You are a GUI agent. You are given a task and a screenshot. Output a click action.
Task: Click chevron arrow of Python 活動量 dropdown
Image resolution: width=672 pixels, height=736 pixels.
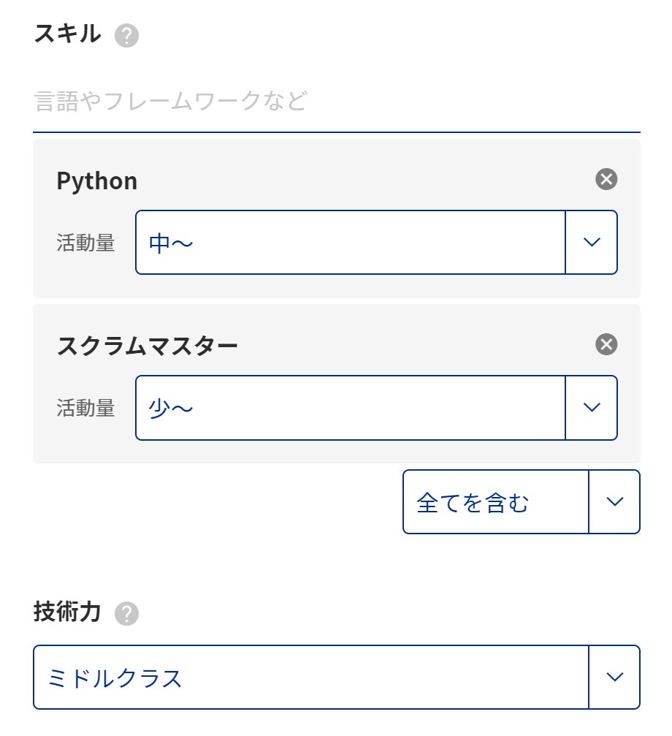[592, 242]
